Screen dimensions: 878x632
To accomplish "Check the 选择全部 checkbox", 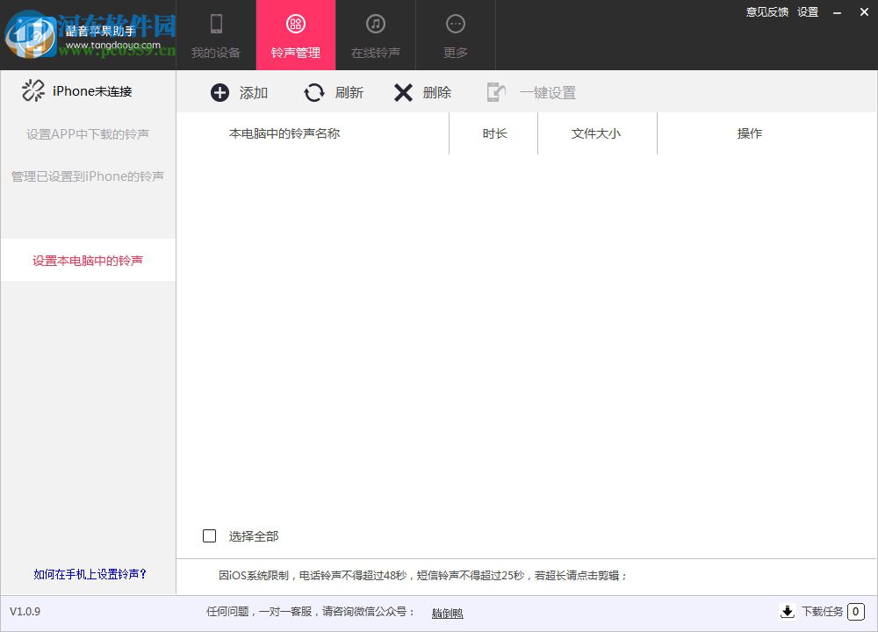I will click(x=209, y=535).
